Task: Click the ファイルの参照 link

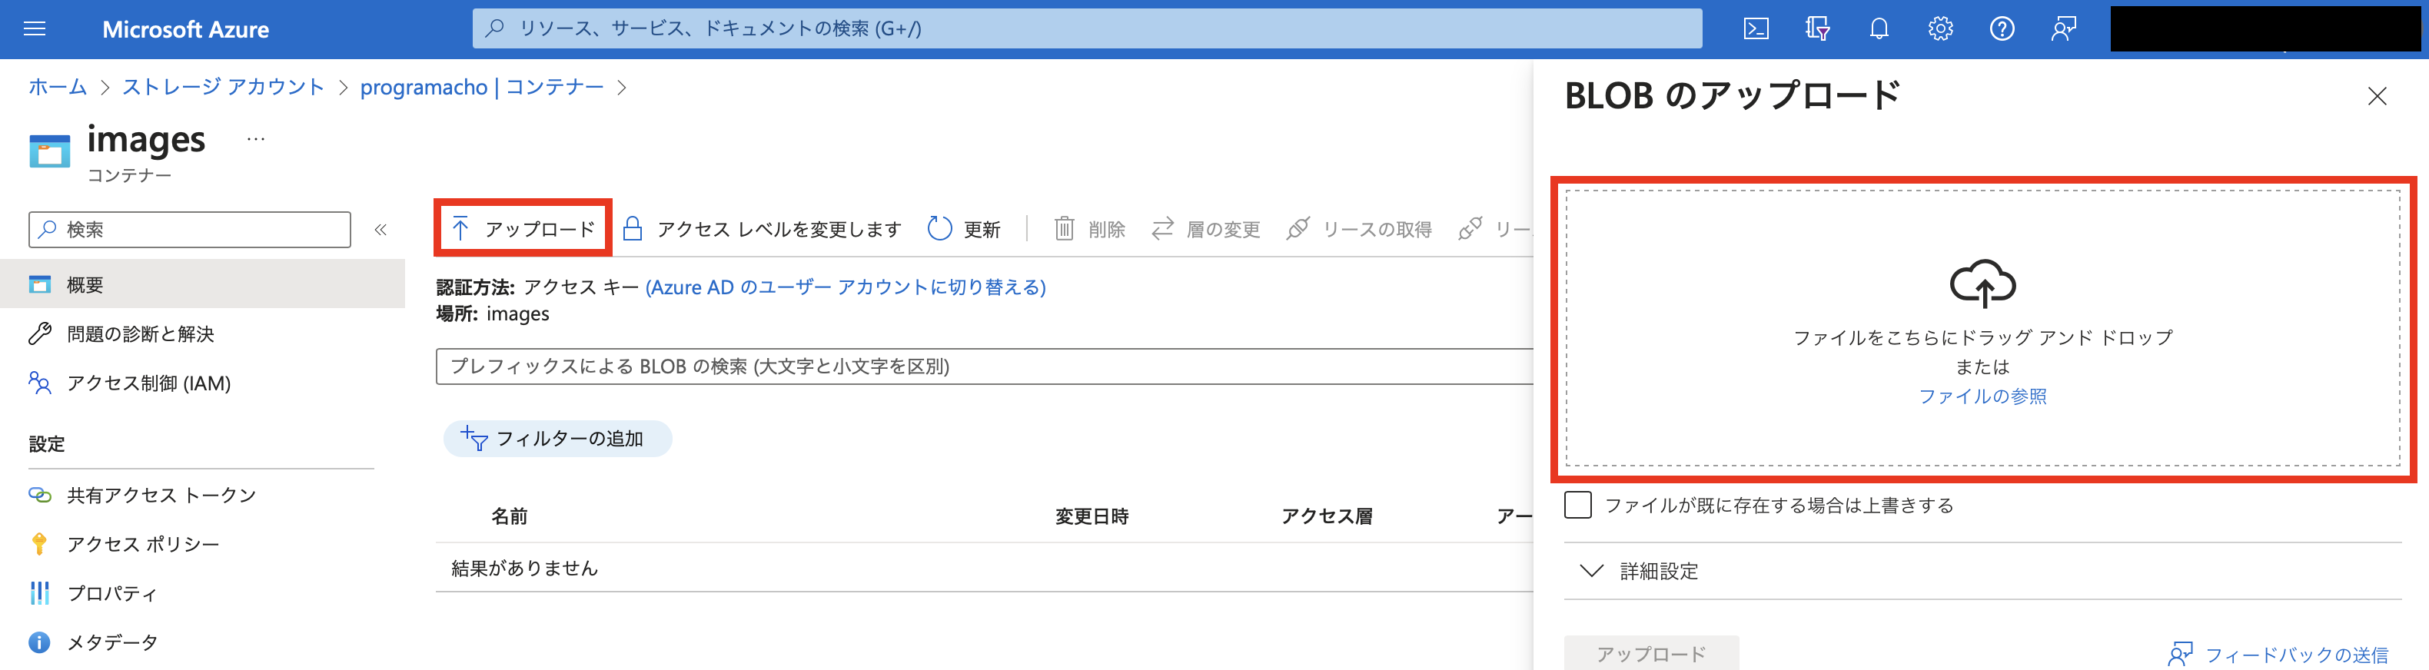Action: pos(1982,396)
